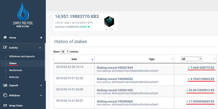
Task: Click date 2018-04-16 01:03:37
Action: [x=70, y=101]
